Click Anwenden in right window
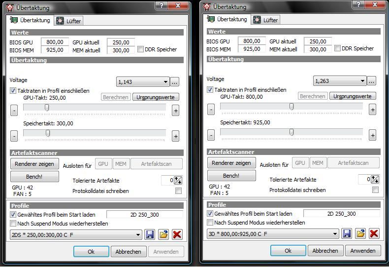Image resolution: width=389 pixels, height=267 pixels. 363,251
